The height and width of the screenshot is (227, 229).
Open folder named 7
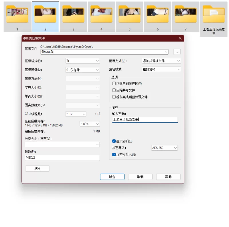point(185,17)
